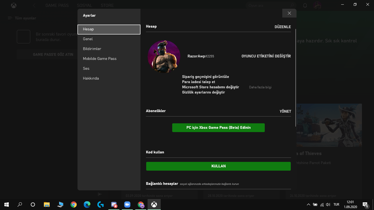The width and height of the screenshot is (374, 210).
Task: Open the SOSYAL tab
Action: coord(85,5)
